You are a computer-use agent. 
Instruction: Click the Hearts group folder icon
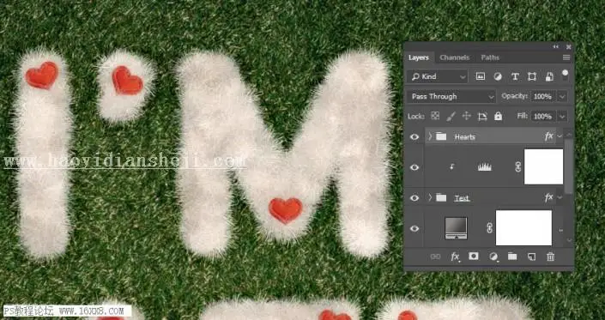click(x=441, y=136)
